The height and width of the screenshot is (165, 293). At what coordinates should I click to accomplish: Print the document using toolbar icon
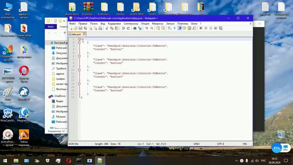pos(100,28)
